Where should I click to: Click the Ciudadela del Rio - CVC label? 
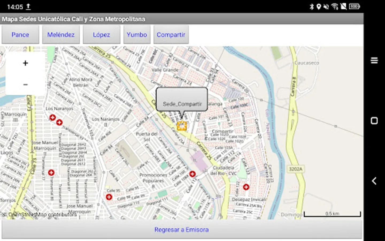pos(224,170)
